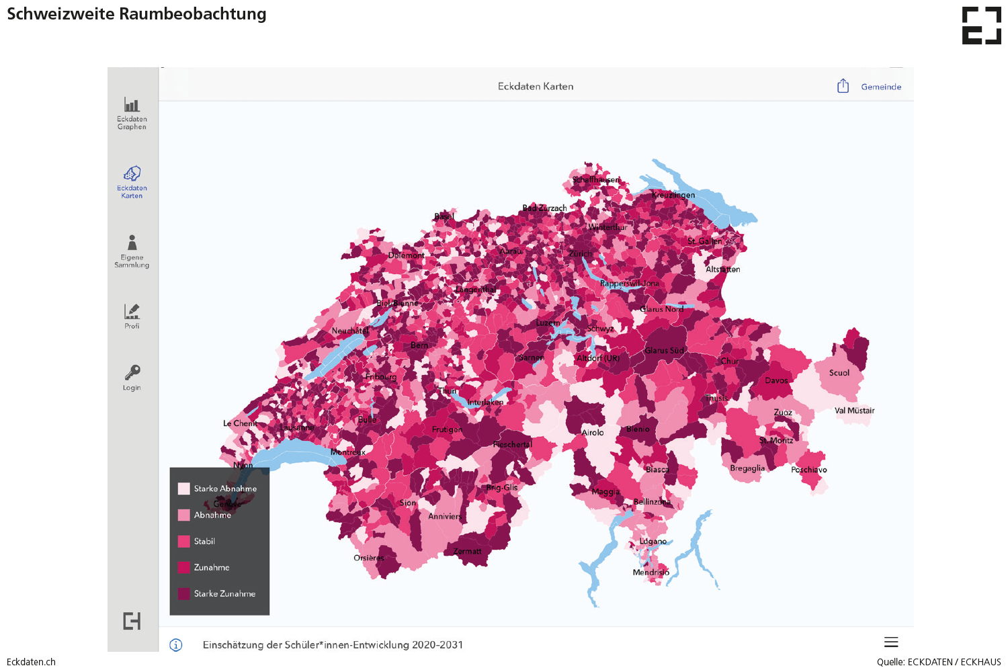Click the Eckhaus logo in sidebar bottom
The width and height of the screenshot is (1008, 672).
132,621
